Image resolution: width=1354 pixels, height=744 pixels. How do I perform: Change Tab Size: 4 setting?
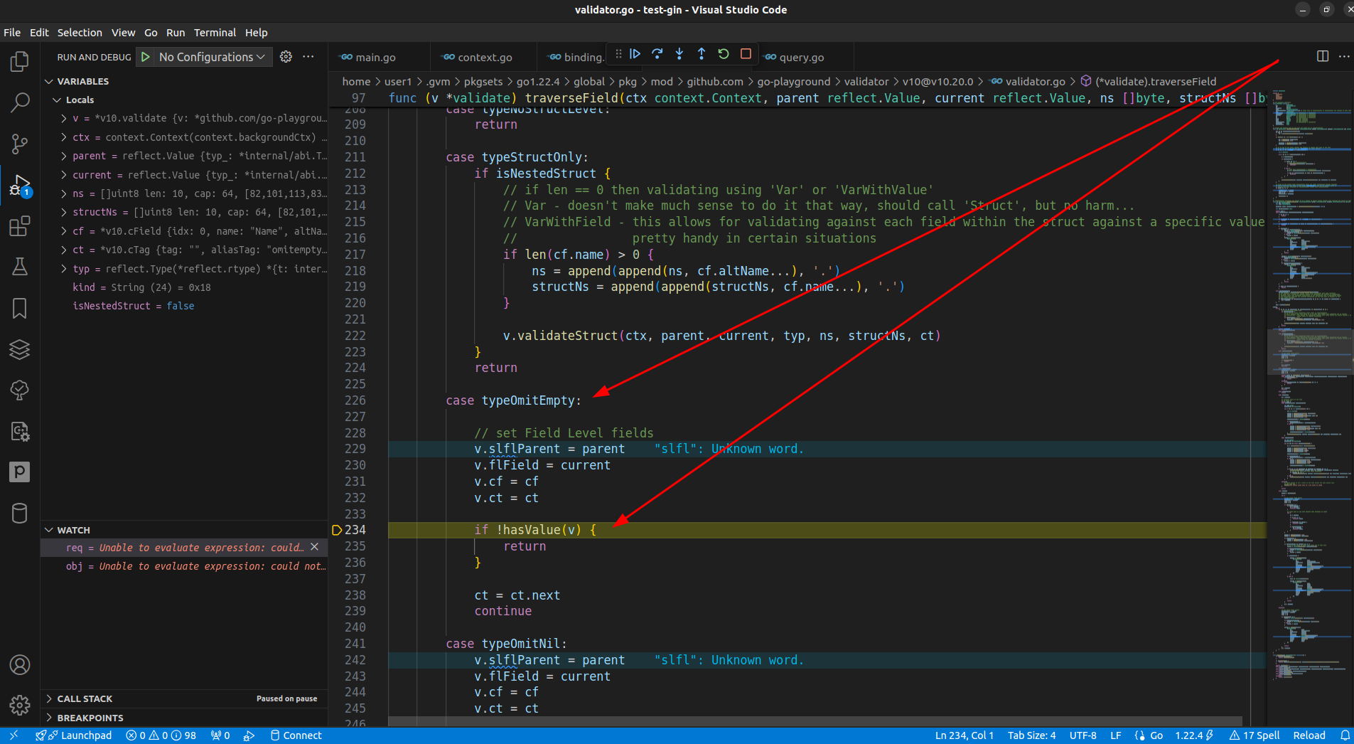(x=1031, y=735)
